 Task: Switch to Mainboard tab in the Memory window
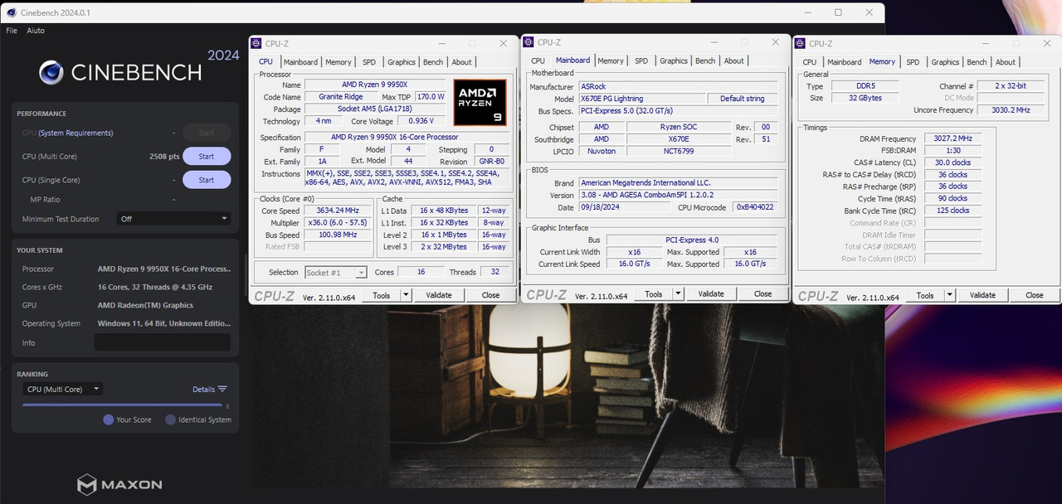844,62
